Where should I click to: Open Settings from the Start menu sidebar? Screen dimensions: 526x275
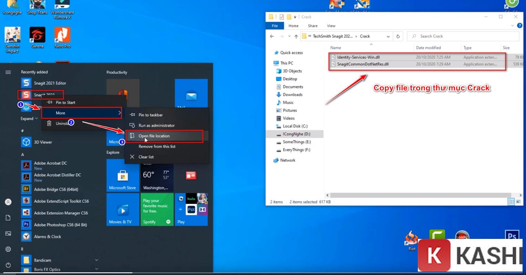[8, 249]
